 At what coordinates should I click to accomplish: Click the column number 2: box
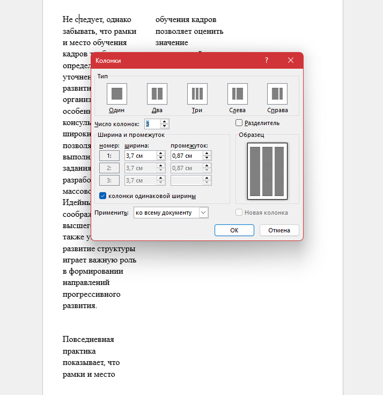click(109, 168)
